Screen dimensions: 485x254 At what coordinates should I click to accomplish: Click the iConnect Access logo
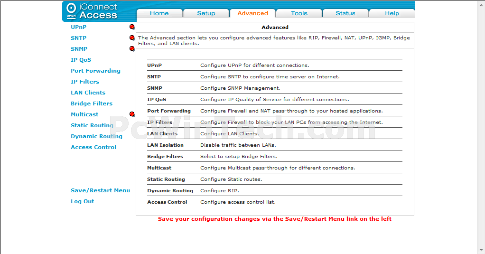click(92, 11)
